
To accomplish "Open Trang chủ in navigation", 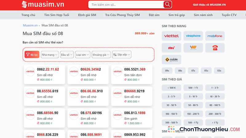I will [x=28, y=15].
